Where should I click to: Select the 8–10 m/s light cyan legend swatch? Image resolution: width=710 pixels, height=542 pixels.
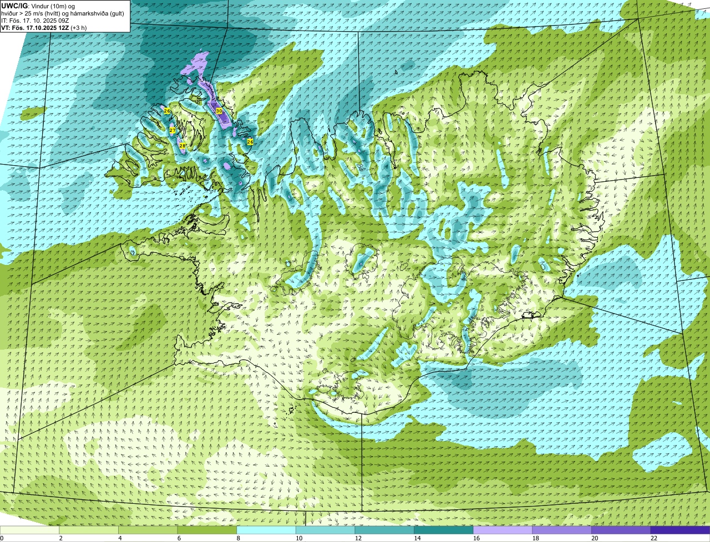point(266,530)
